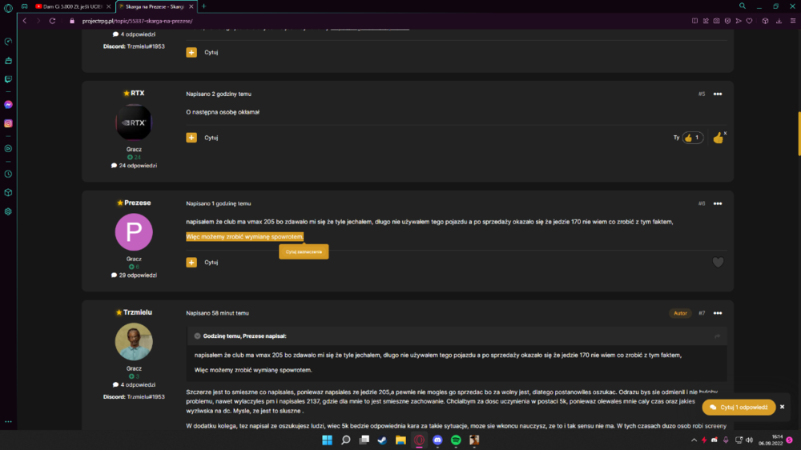Open Settings gear icon in sidebar
Image resolution: width=801 pixels, height=450 pixels.
click(8, 211)
